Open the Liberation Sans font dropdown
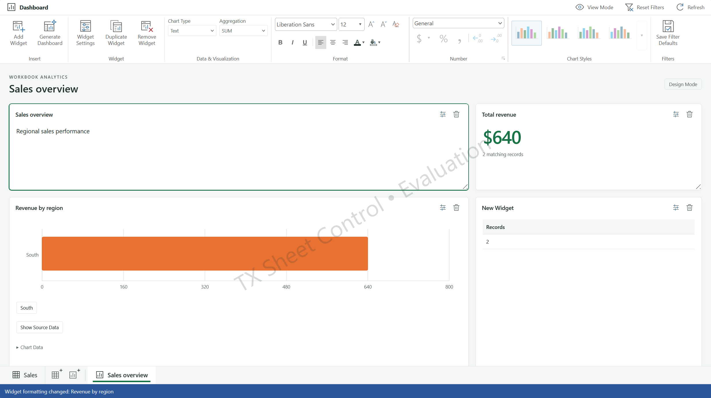Image resolution: width=711 pixels, height=398 pixels. 306,24
